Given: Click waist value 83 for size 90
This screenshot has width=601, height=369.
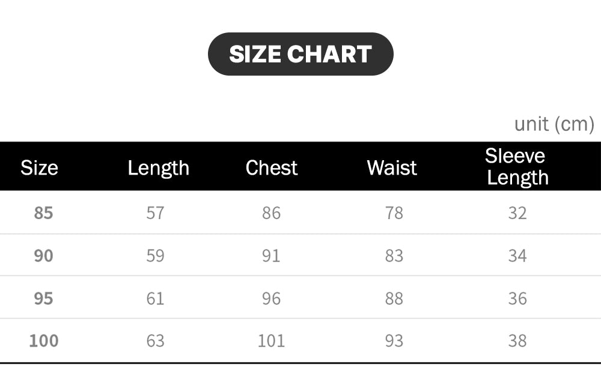Looking at the screenshot, I should tap(394, 256).
